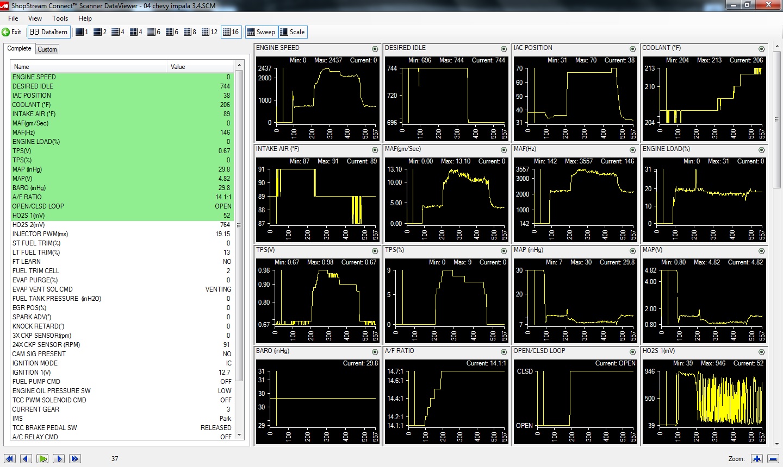Viewport: 783px width, 467px height.
Task: Zoom in with the plus button
Action: click(757, 458)
